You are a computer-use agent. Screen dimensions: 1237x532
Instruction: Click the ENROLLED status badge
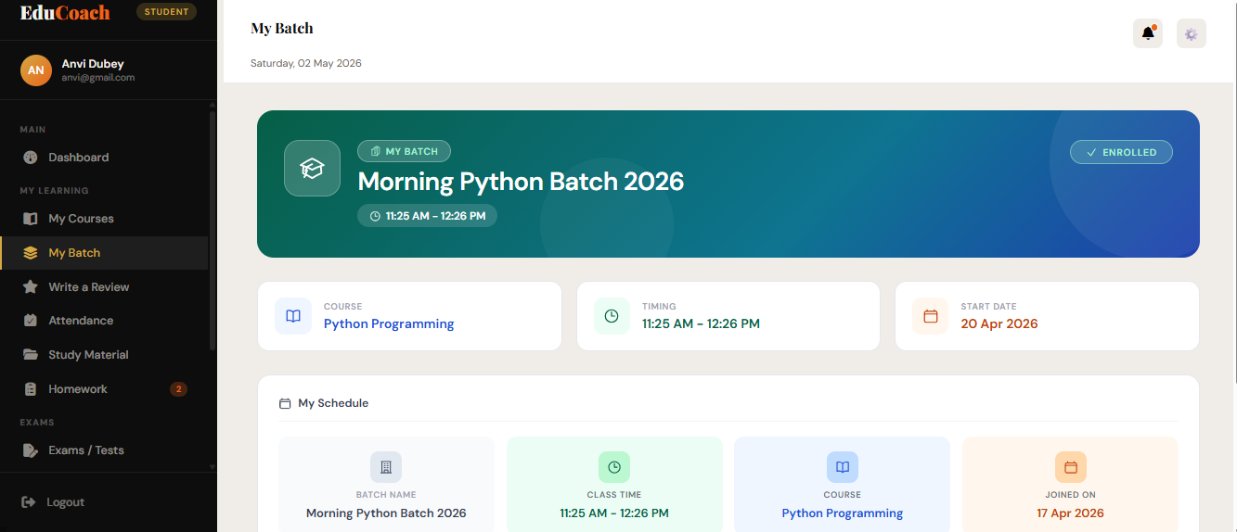pos(1121,152)
